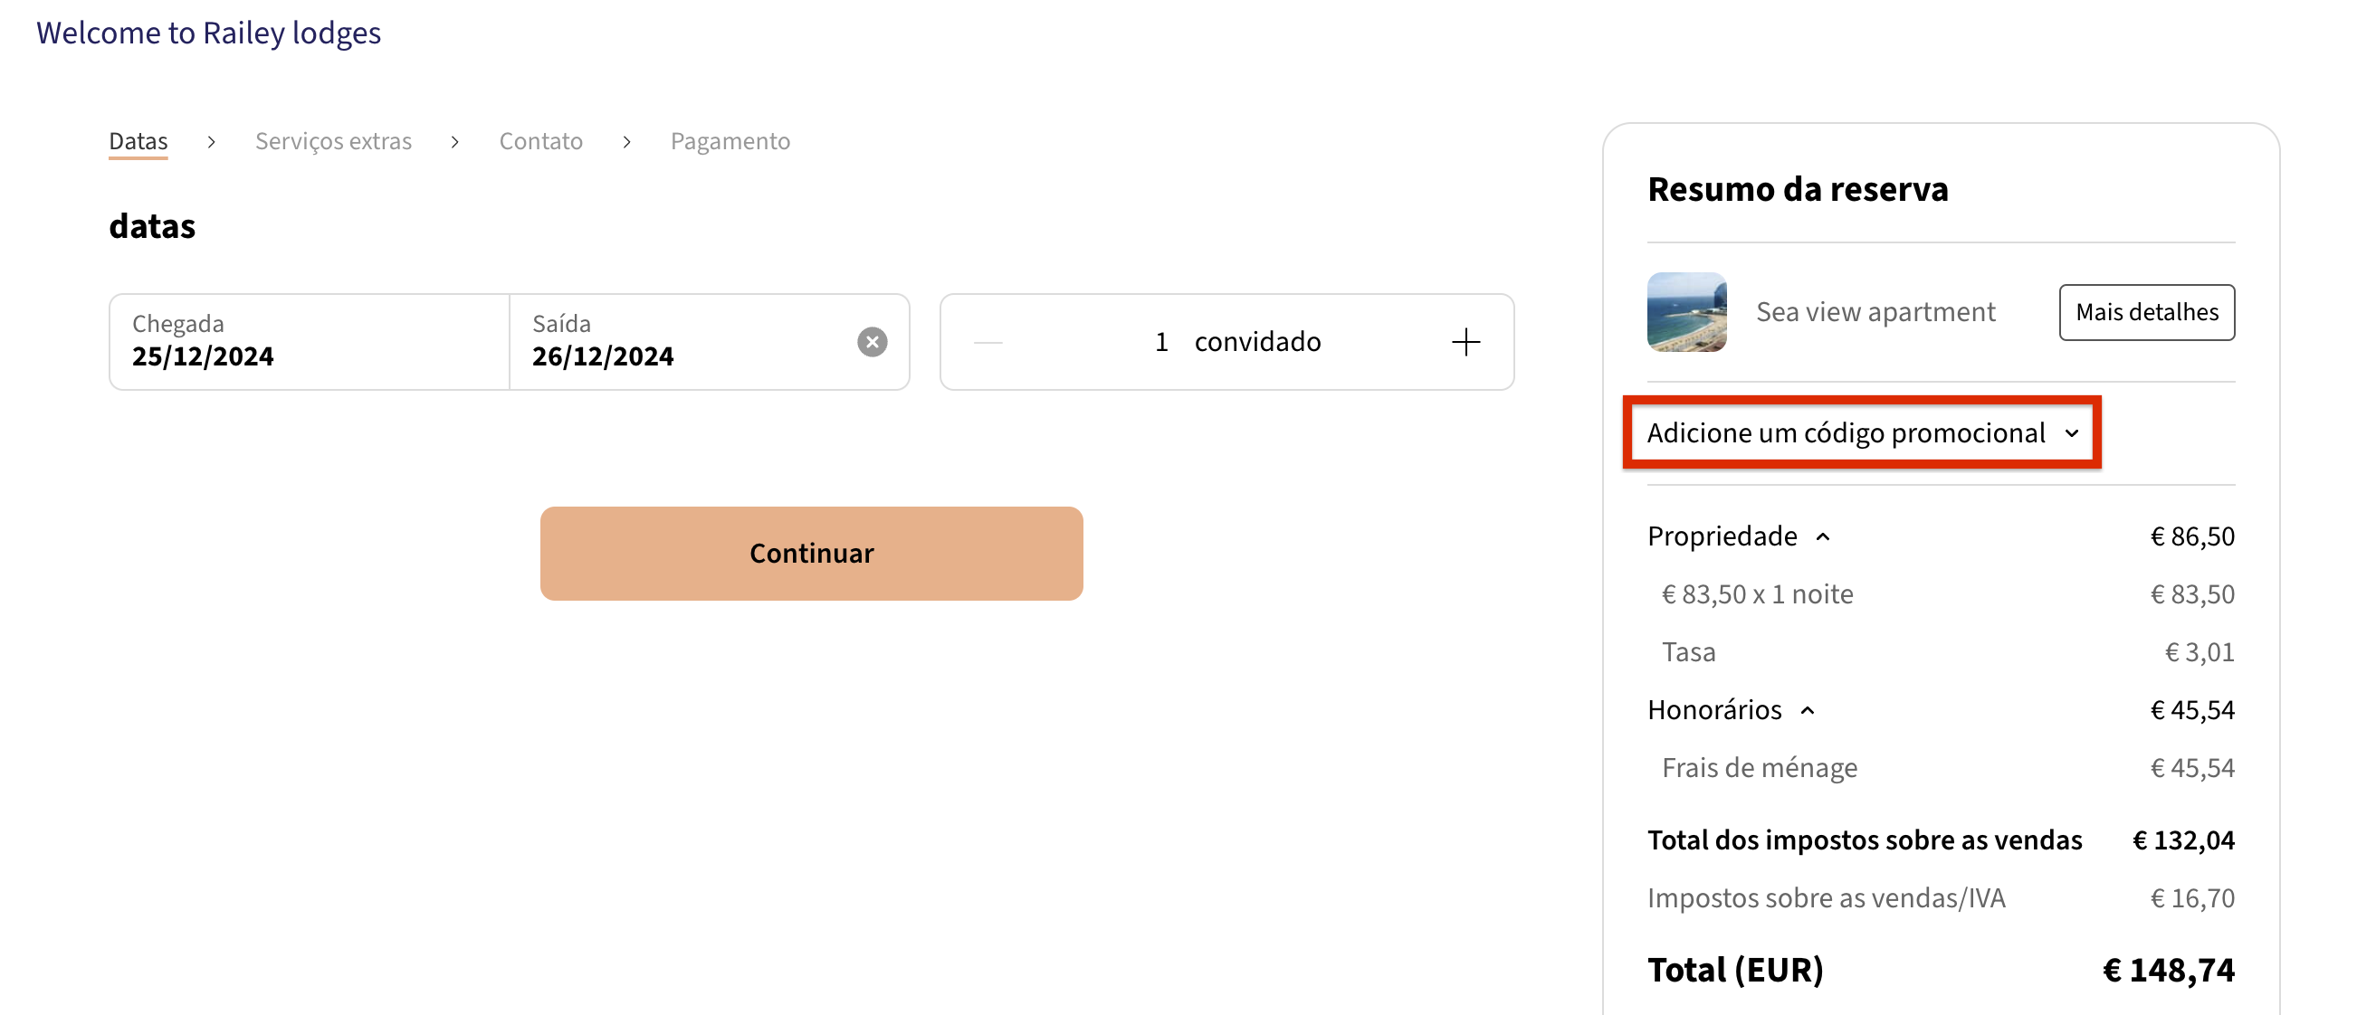The width and height of the screenshot is (2357, 1015).
Task: Click the Welcome to Railey lodges title
Action: click(x=208, y=33)
